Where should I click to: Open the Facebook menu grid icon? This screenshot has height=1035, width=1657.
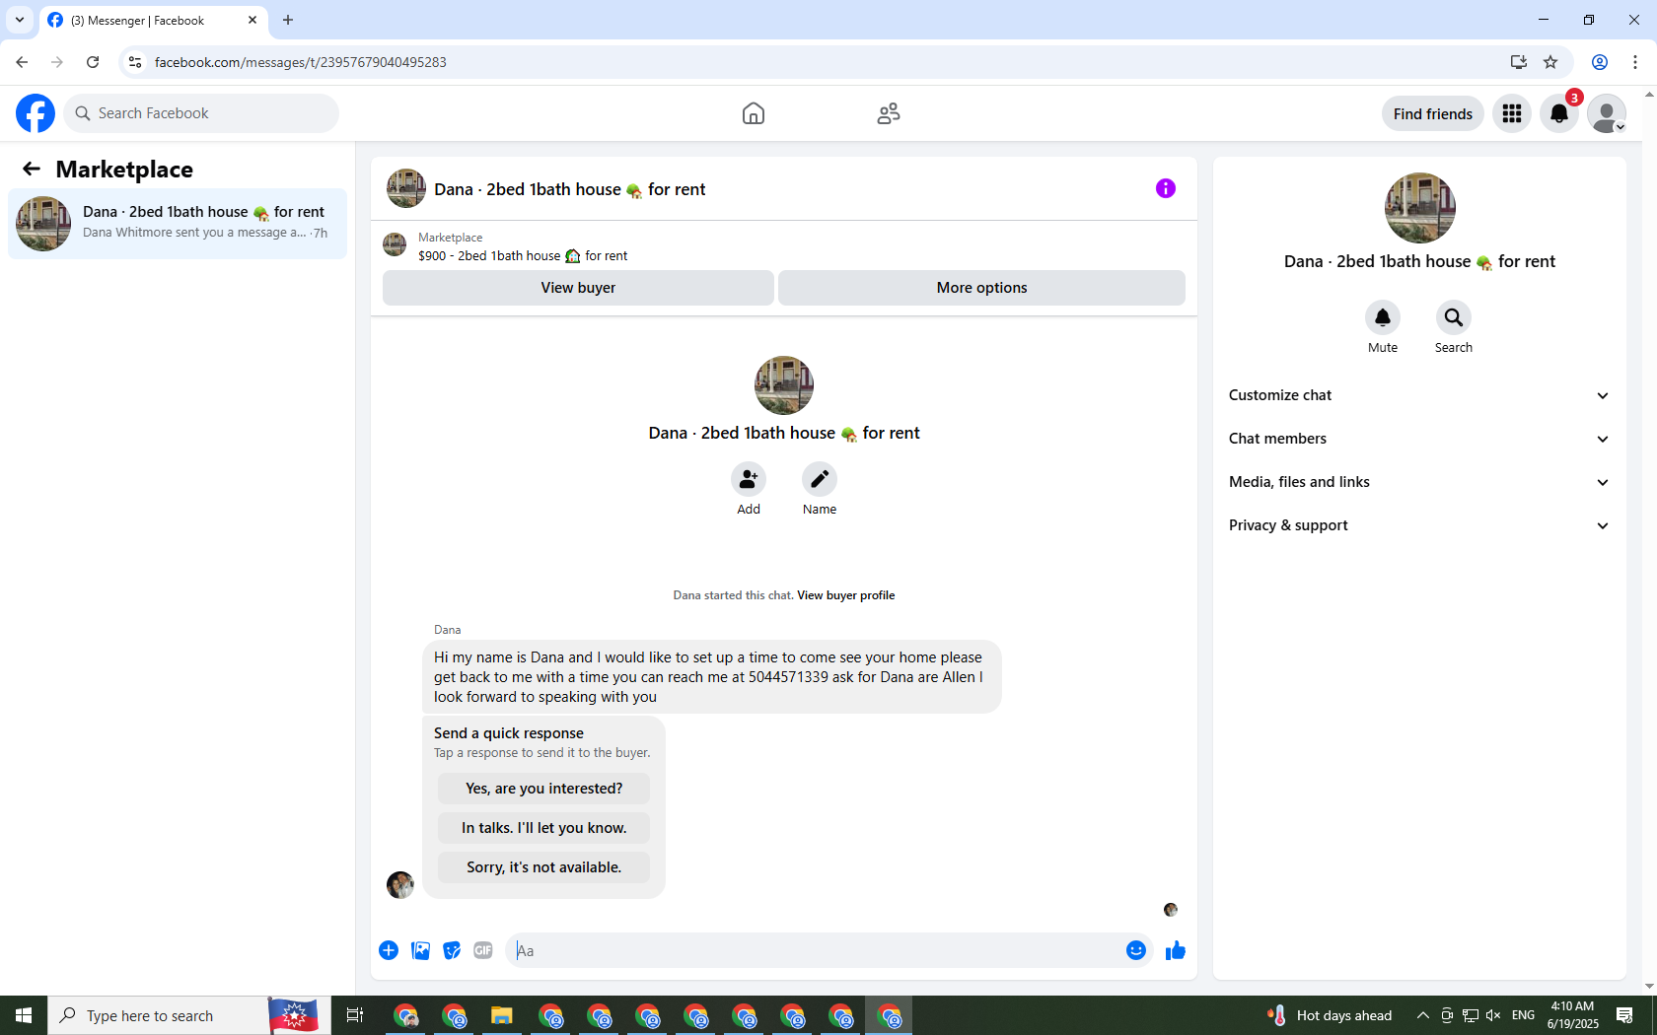[x=1512, y=113]
